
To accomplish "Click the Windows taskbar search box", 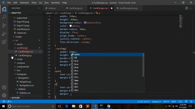I will (31, 106).
